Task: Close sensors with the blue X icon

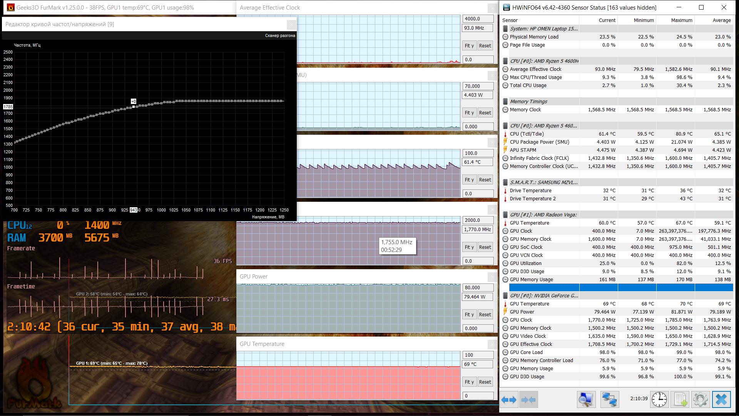Action: click(721, 400)
